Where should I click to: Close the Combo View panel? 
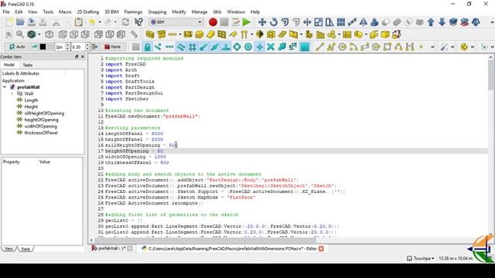pyautogui.click(x=83, y=56)
